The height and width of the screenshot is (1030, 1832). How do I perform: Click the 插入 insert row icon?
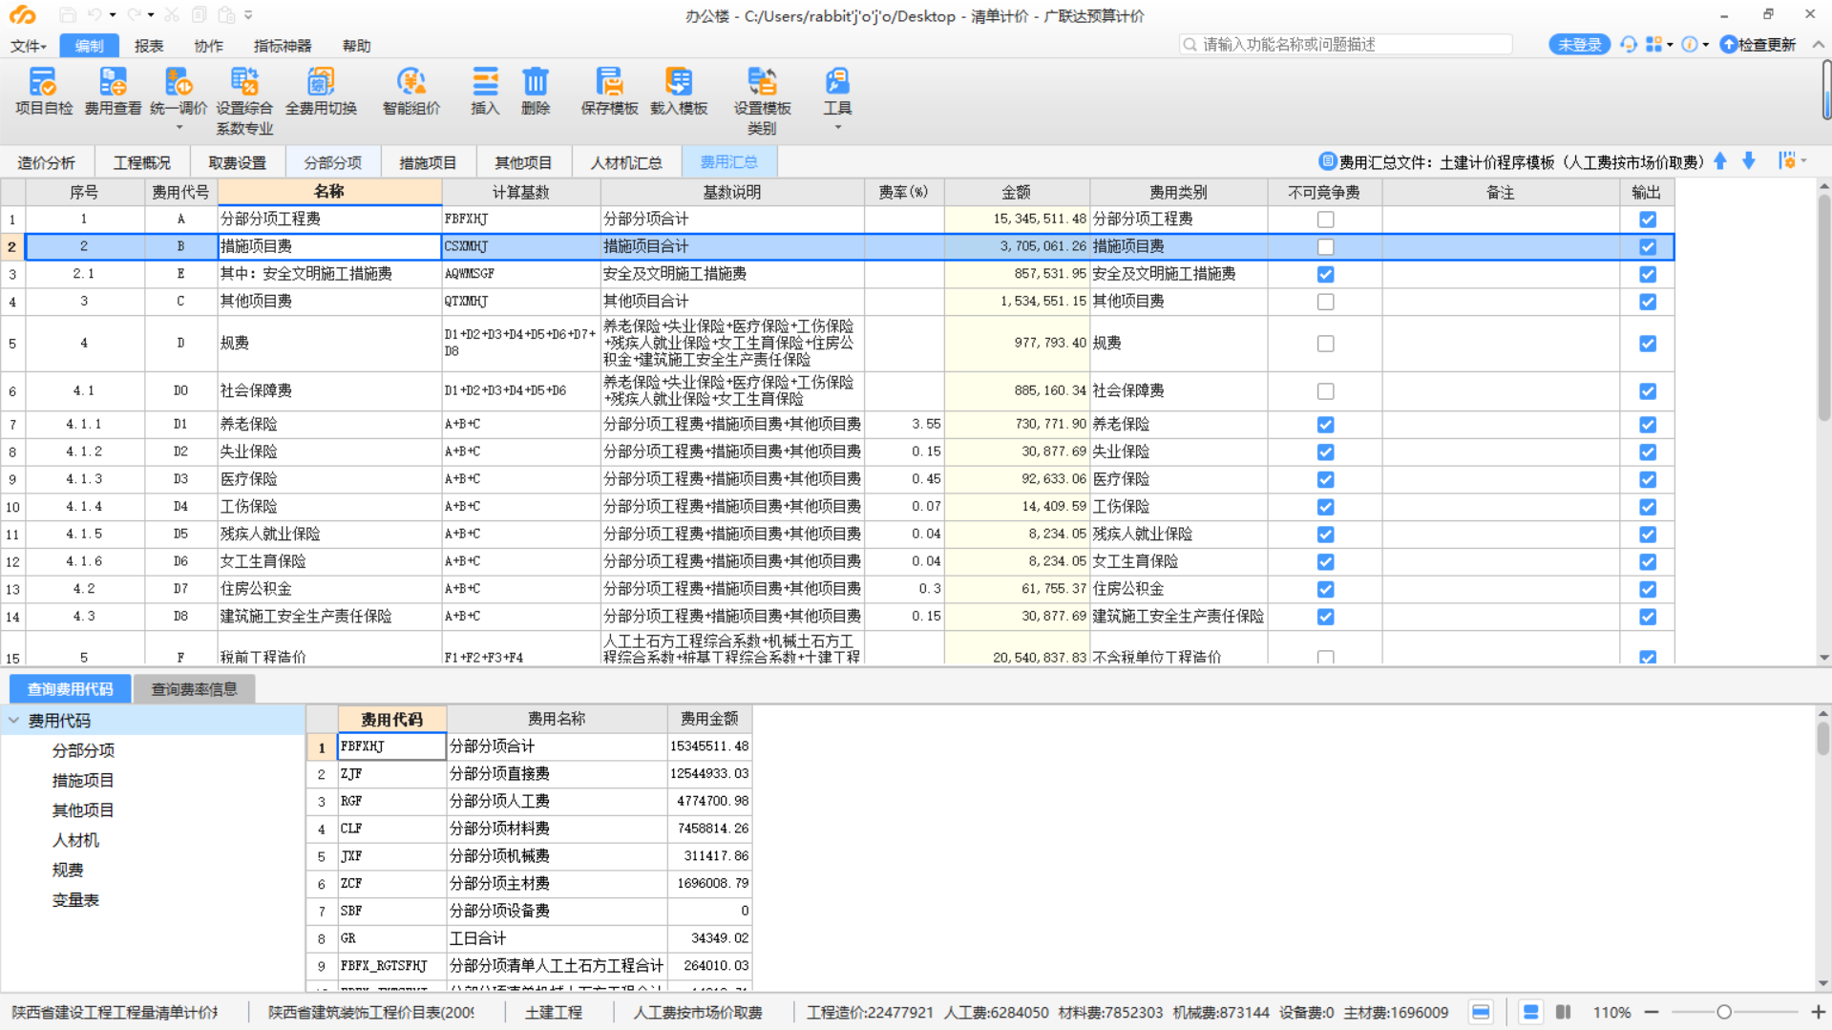point(485,92)
